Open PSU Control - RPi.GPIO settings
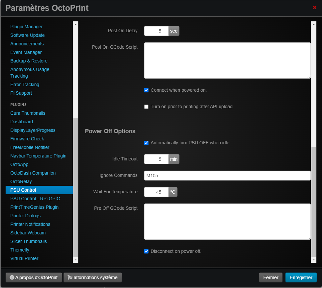The image size is (322, 288). point(35,199)
